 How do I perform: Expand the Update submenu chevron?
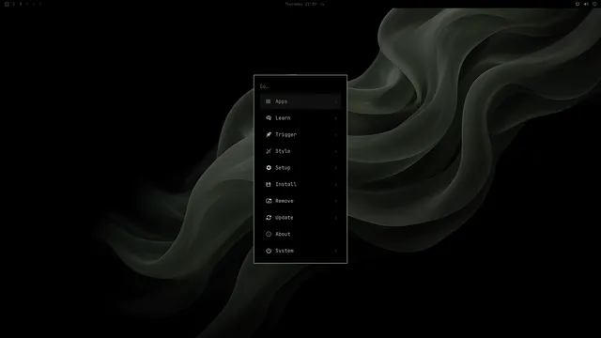(x=336, y=218)
